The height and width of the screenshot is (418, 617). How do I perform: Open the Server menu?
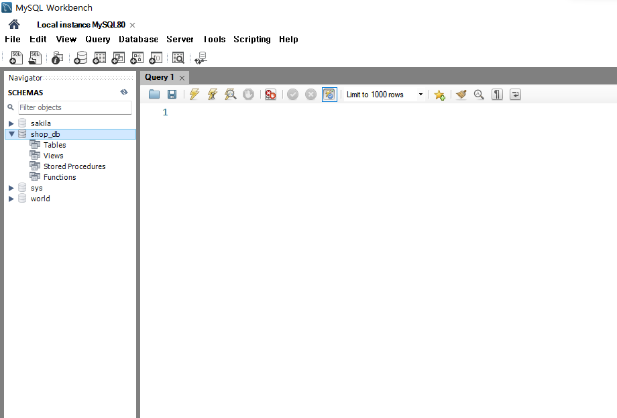180,40
